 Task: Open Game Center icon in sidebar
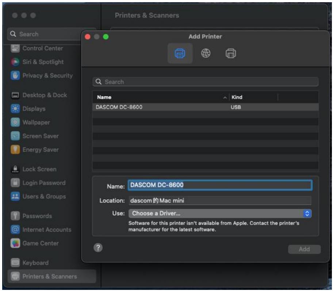click(15, 243)
